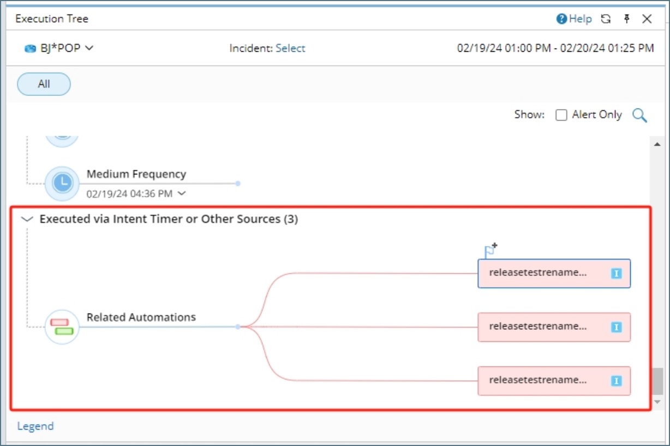The height and width of the screenshot is (446, 670).
Task: Pin the Execution Tree panel
Action: [x=627, y=19]
